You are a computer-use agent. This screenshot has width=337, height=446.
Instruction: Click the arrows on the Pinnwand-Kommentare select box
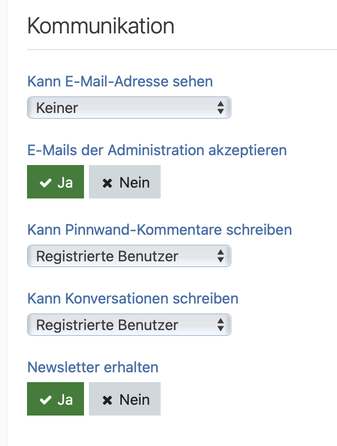221,256
